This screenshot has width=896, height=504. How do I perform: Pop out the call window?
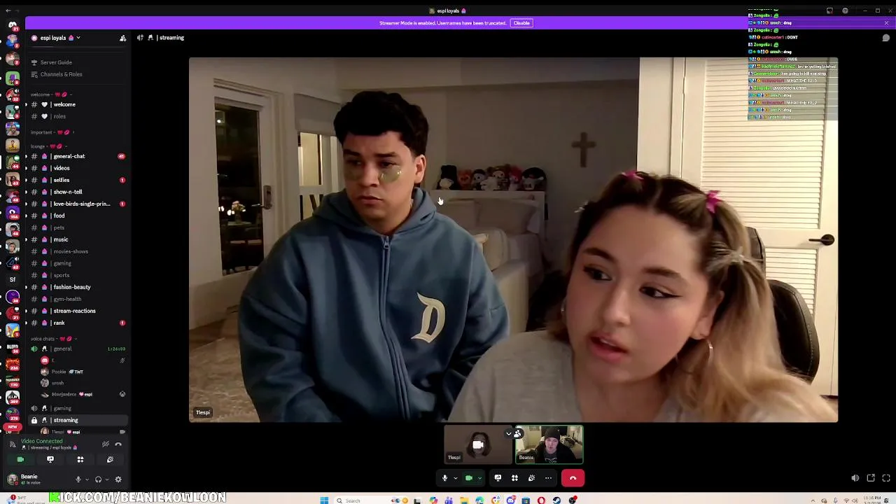point(871,478)
